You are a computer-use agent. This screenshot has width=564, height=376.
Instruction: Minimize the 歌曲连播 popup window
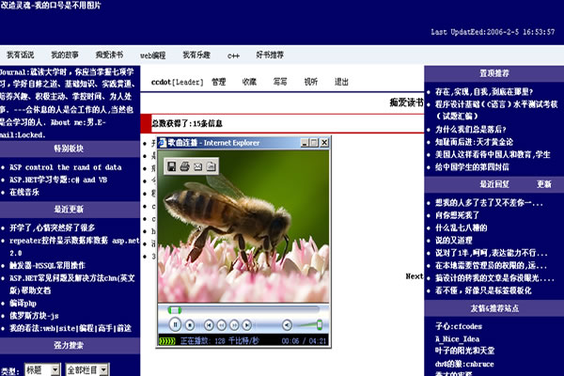(x=305, y=143)
